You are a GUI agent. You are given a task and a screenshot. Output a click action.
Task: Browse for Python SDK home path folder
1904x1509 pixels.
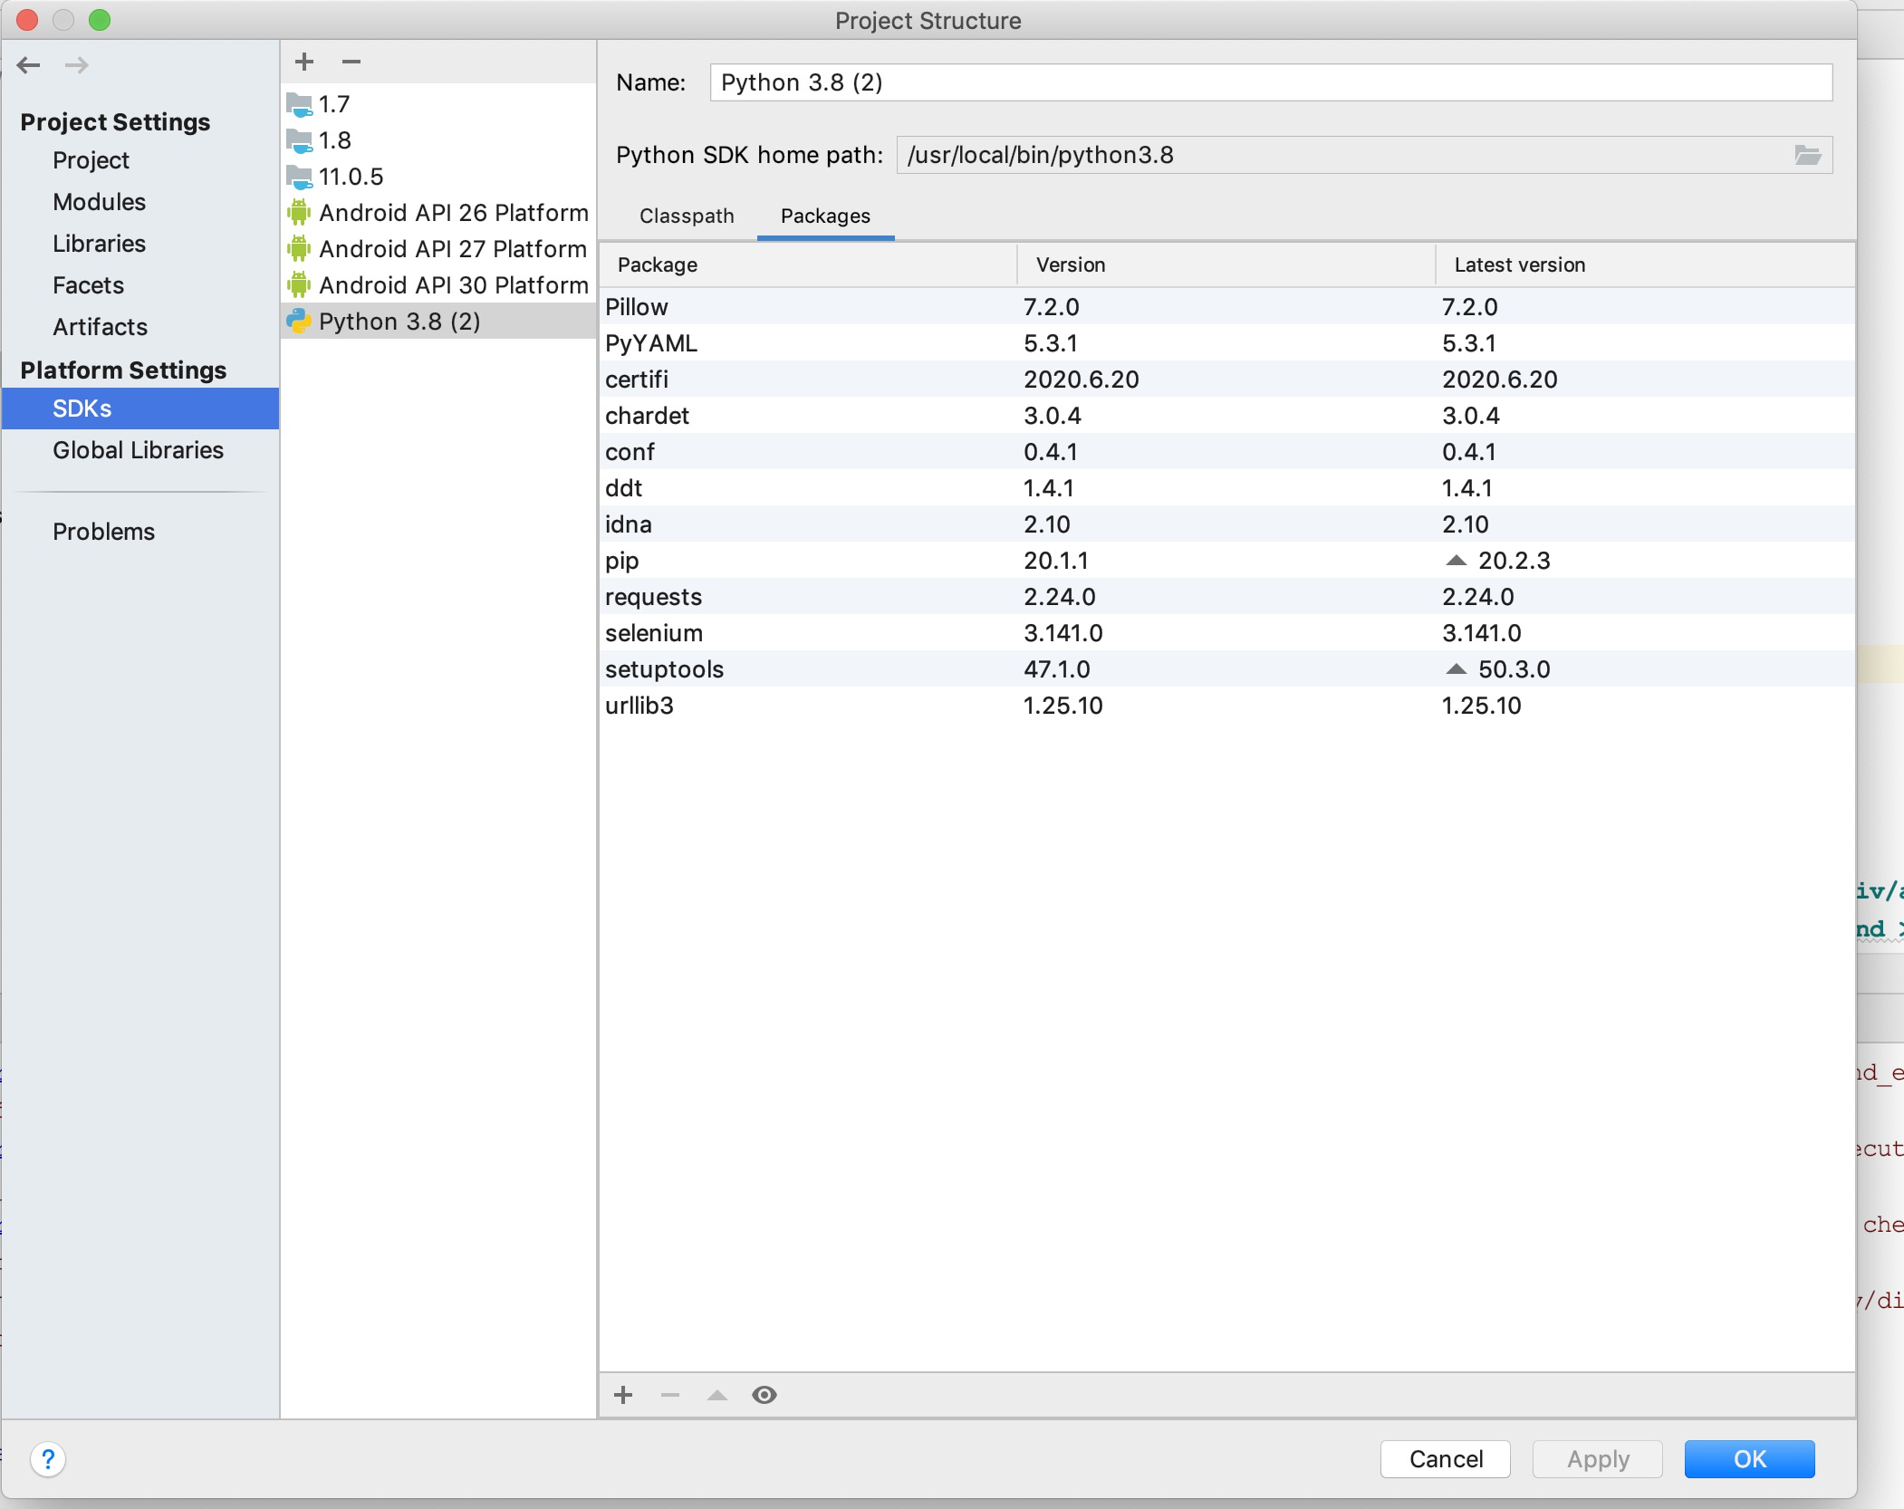pyautogui.click(x=1808, y=155)
